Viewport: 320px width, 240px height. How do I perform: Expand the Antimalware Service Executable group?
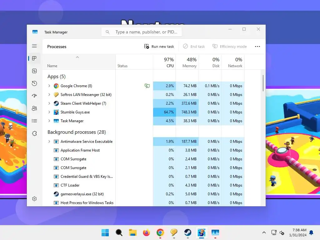click(x=49, y=142)
